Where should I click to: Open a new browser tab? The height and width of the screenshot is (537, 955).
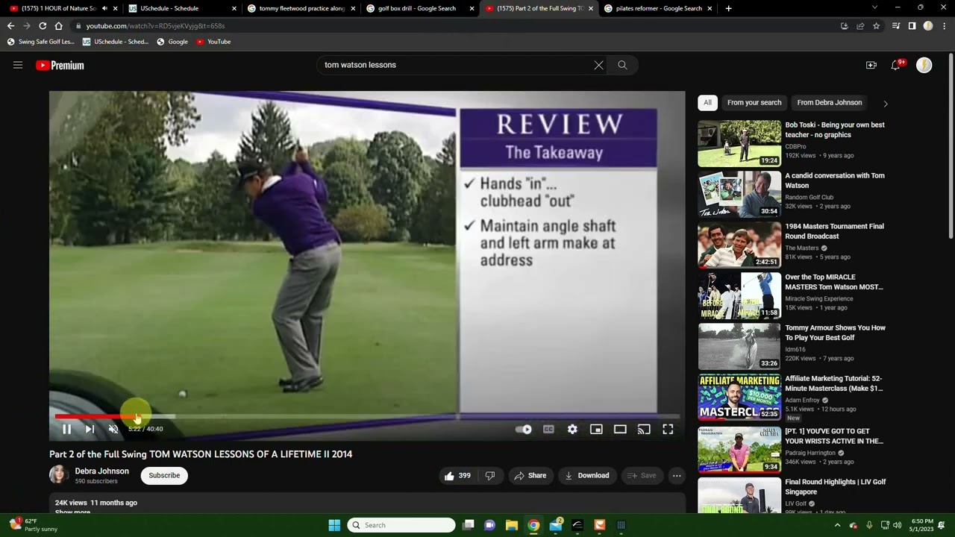[728, 8]
